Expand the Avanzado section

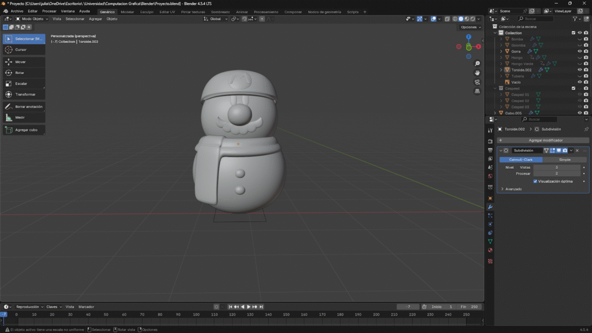(502, 189)
